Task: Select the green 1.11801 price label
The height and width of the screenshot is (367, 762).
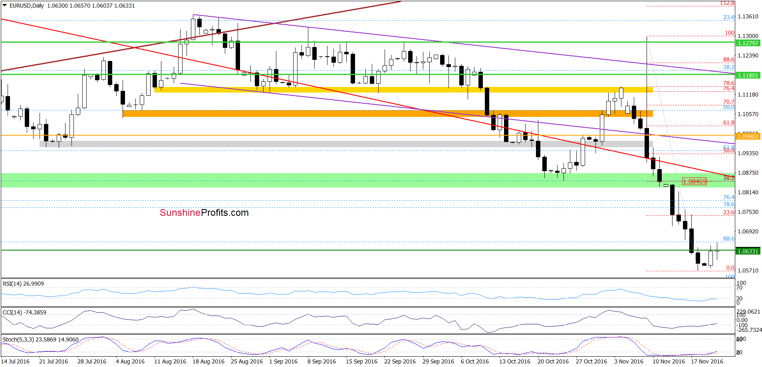Action: point(748,75)
